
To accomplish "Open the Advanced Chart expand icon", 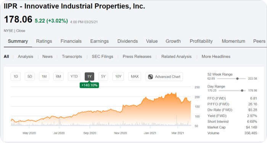I will 150,77.
